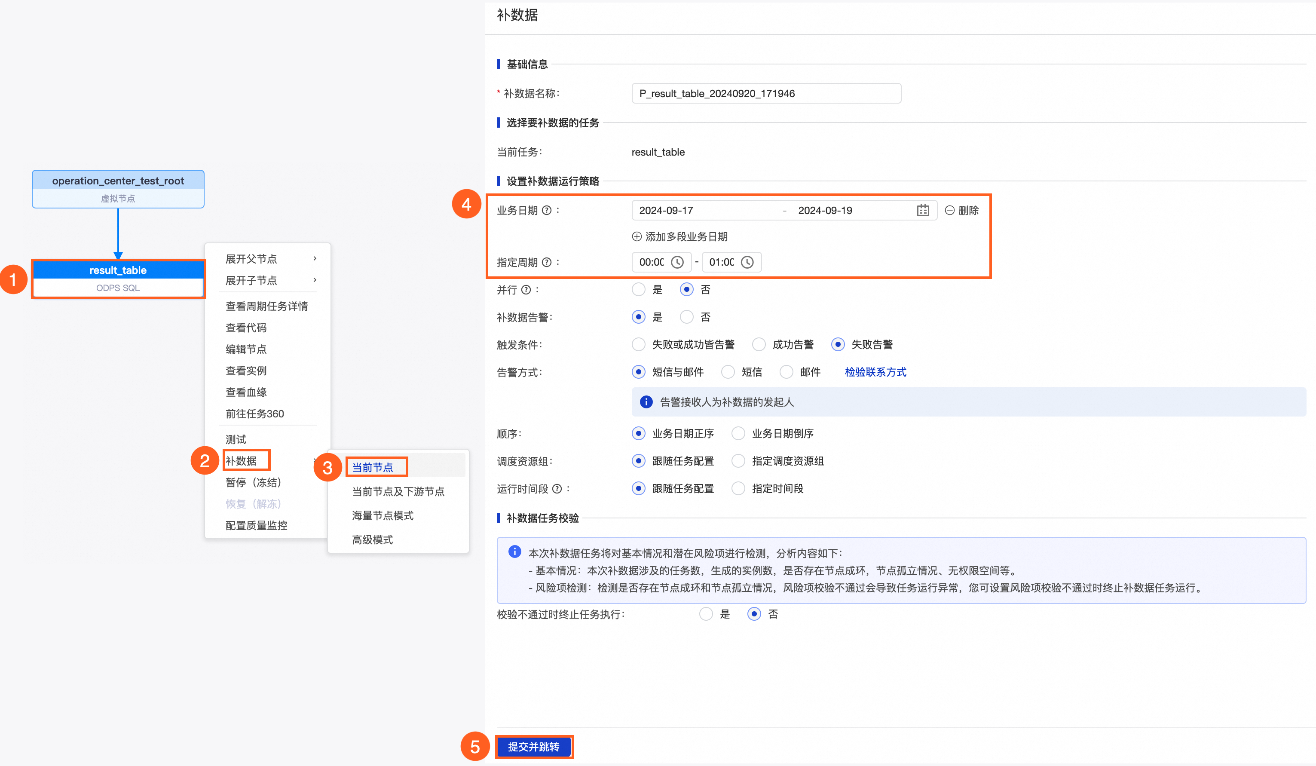The height and width of the screenshot is (766, 1316).
Task: Expand 展开子节点 submenu arrow
Action: tap(315, 280)
